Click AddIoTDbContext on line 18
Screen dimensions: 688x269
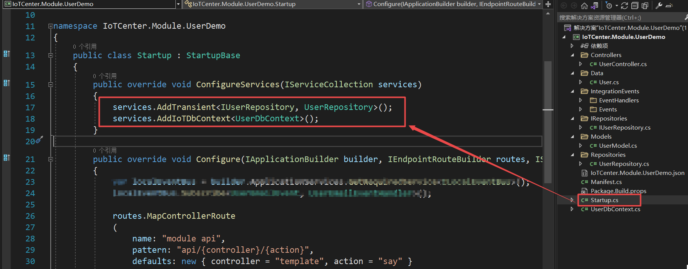coord(194,118)
